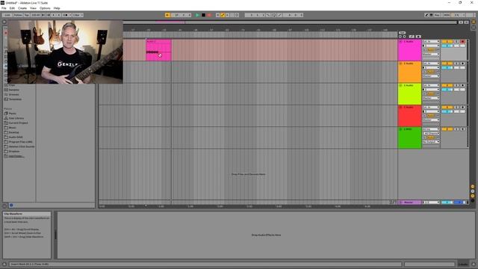Viewport: 478px width, 269px height.
Task: Solo the 2 Audio track
Action: [456, 64]
